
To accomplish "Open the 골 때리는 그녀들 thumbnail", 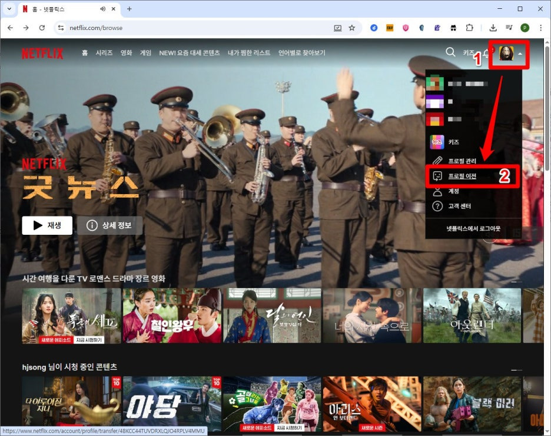I will 273,404.
